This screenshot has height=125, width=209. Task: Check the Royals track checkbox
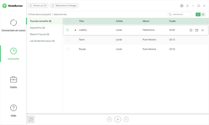pyautogui.click(x=68, y=49)
